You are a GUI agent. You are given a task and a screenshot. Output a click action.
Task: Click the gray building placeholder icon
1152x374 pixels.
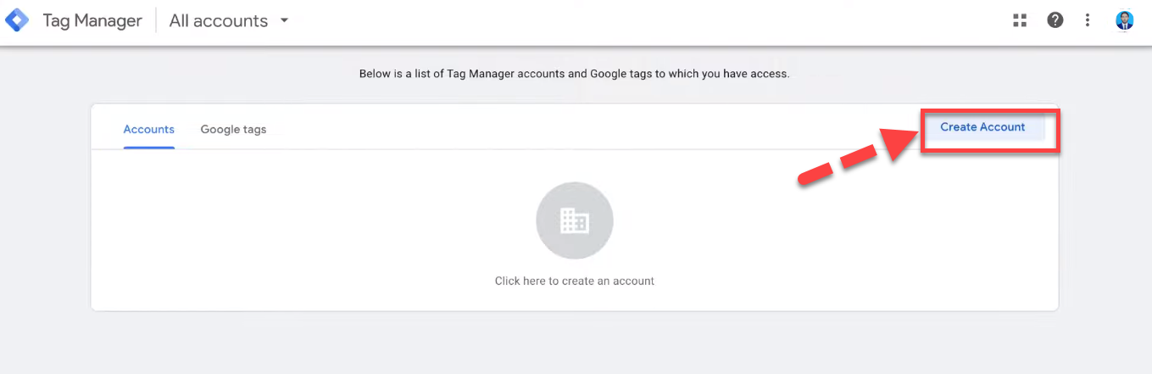pos(575,221)
